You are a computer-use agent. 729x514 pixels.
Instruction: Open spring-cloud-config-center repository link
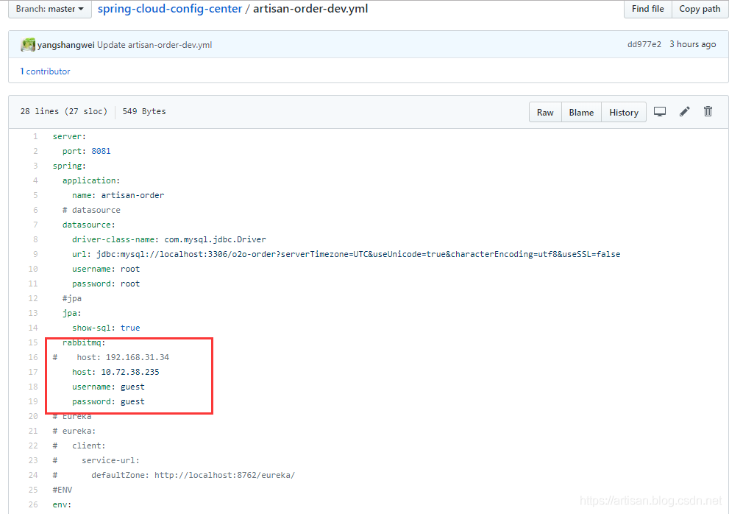coord(170,9)
